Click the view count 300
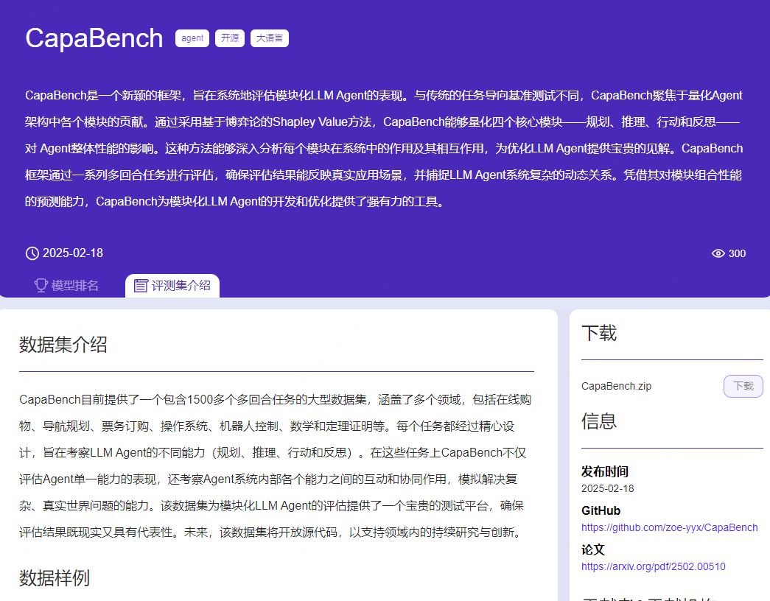This screenshot has height=601, width=770. click(737, 253)
